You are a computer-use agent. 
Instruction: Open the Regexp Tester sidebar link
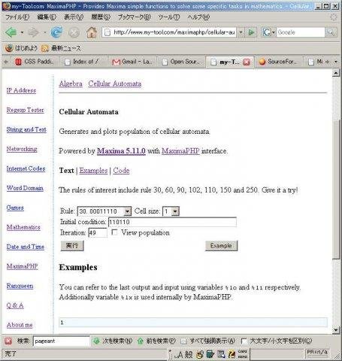[x=25, y=110]
